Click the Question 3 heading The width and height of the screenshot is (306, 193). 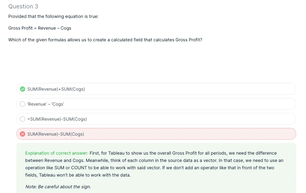[23, 7]
